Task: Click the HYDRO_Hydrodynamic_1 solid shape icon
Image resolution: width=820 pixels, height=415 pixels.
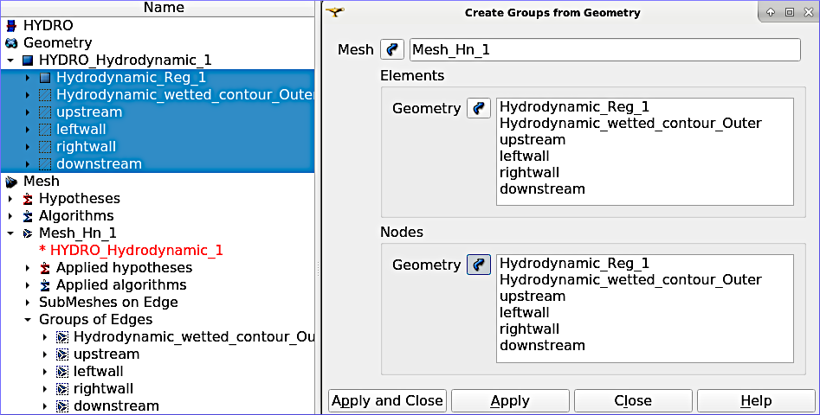Action: (x=29, y=61)
